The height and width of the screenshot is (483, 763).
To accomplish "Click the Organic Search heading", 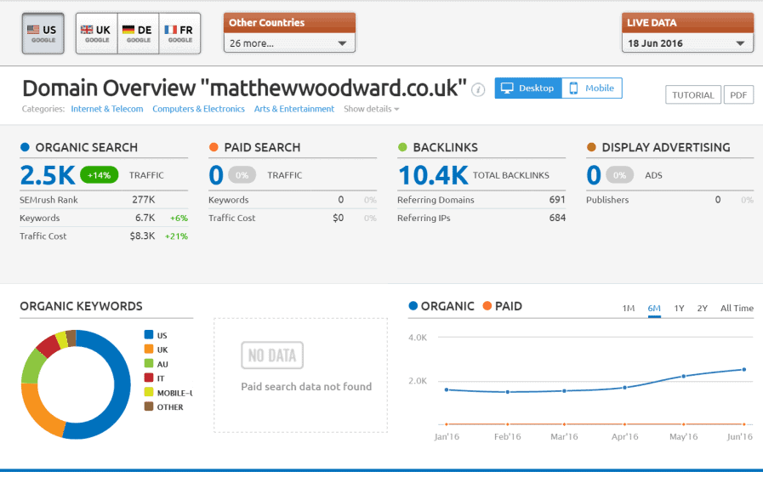I will coord(86,147).
